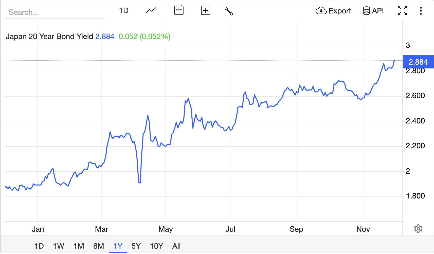Open the three-dot overflow menu
This screenshot has height=254, width=434.
421,11
